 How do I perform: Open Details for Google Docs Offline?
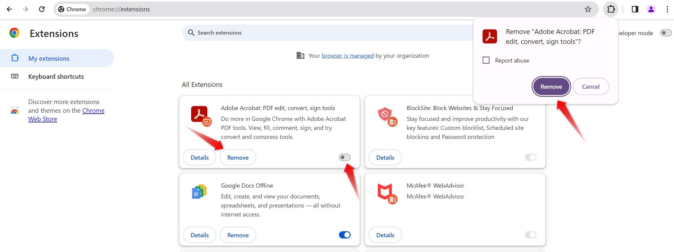200,235
